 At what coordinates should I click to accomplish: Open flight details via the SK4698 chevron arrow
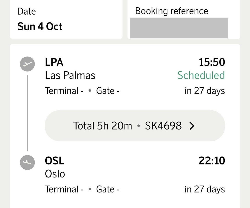pyautogui.click(x=192, y=126)
